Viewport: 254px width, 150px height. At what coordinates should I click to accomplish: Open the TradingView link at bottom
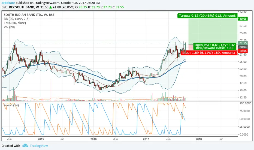point(39,146)
